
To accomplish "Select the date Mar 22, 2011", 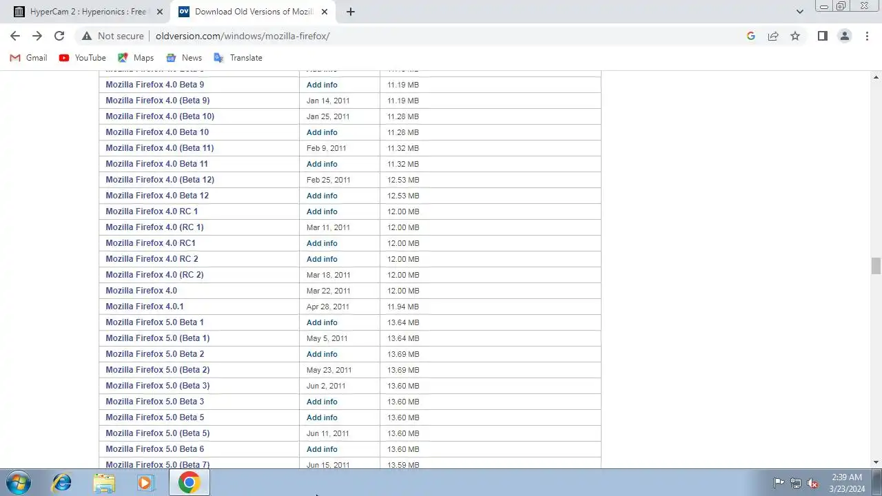I will click(x=328, y=291).
